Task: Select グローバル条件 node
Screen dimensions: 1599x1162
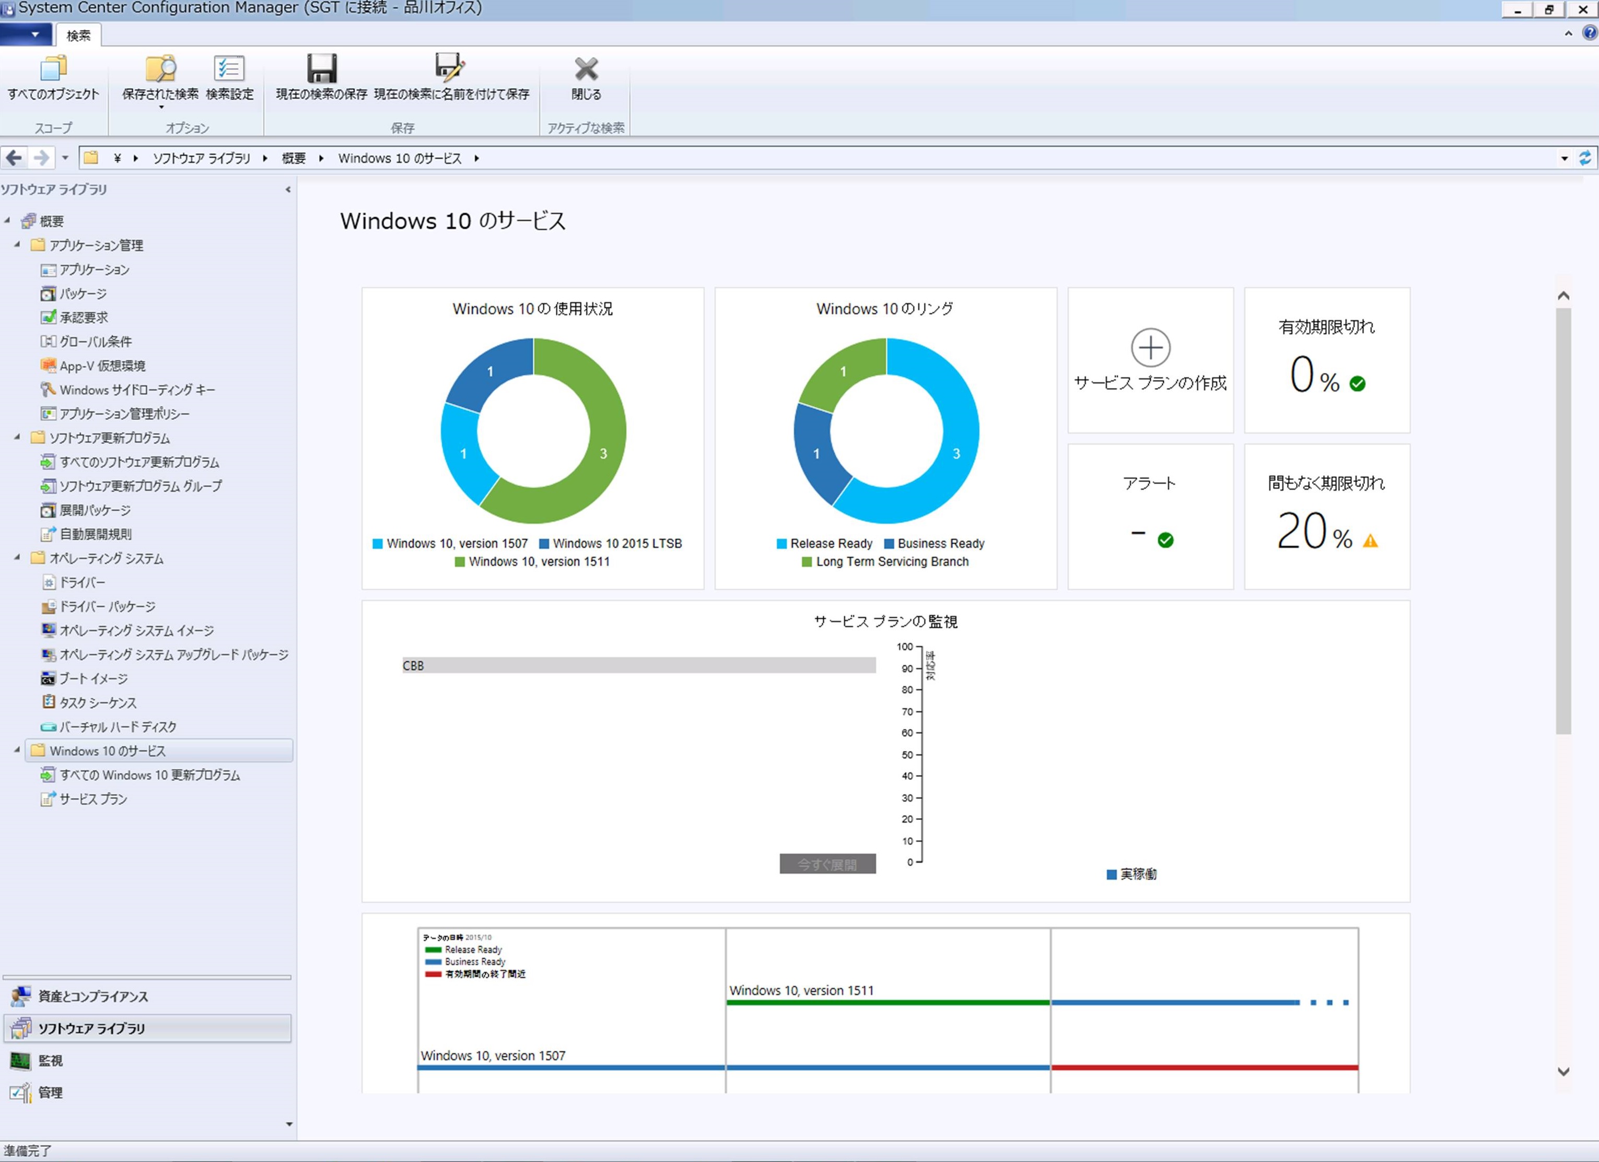Action: (86, 341)
